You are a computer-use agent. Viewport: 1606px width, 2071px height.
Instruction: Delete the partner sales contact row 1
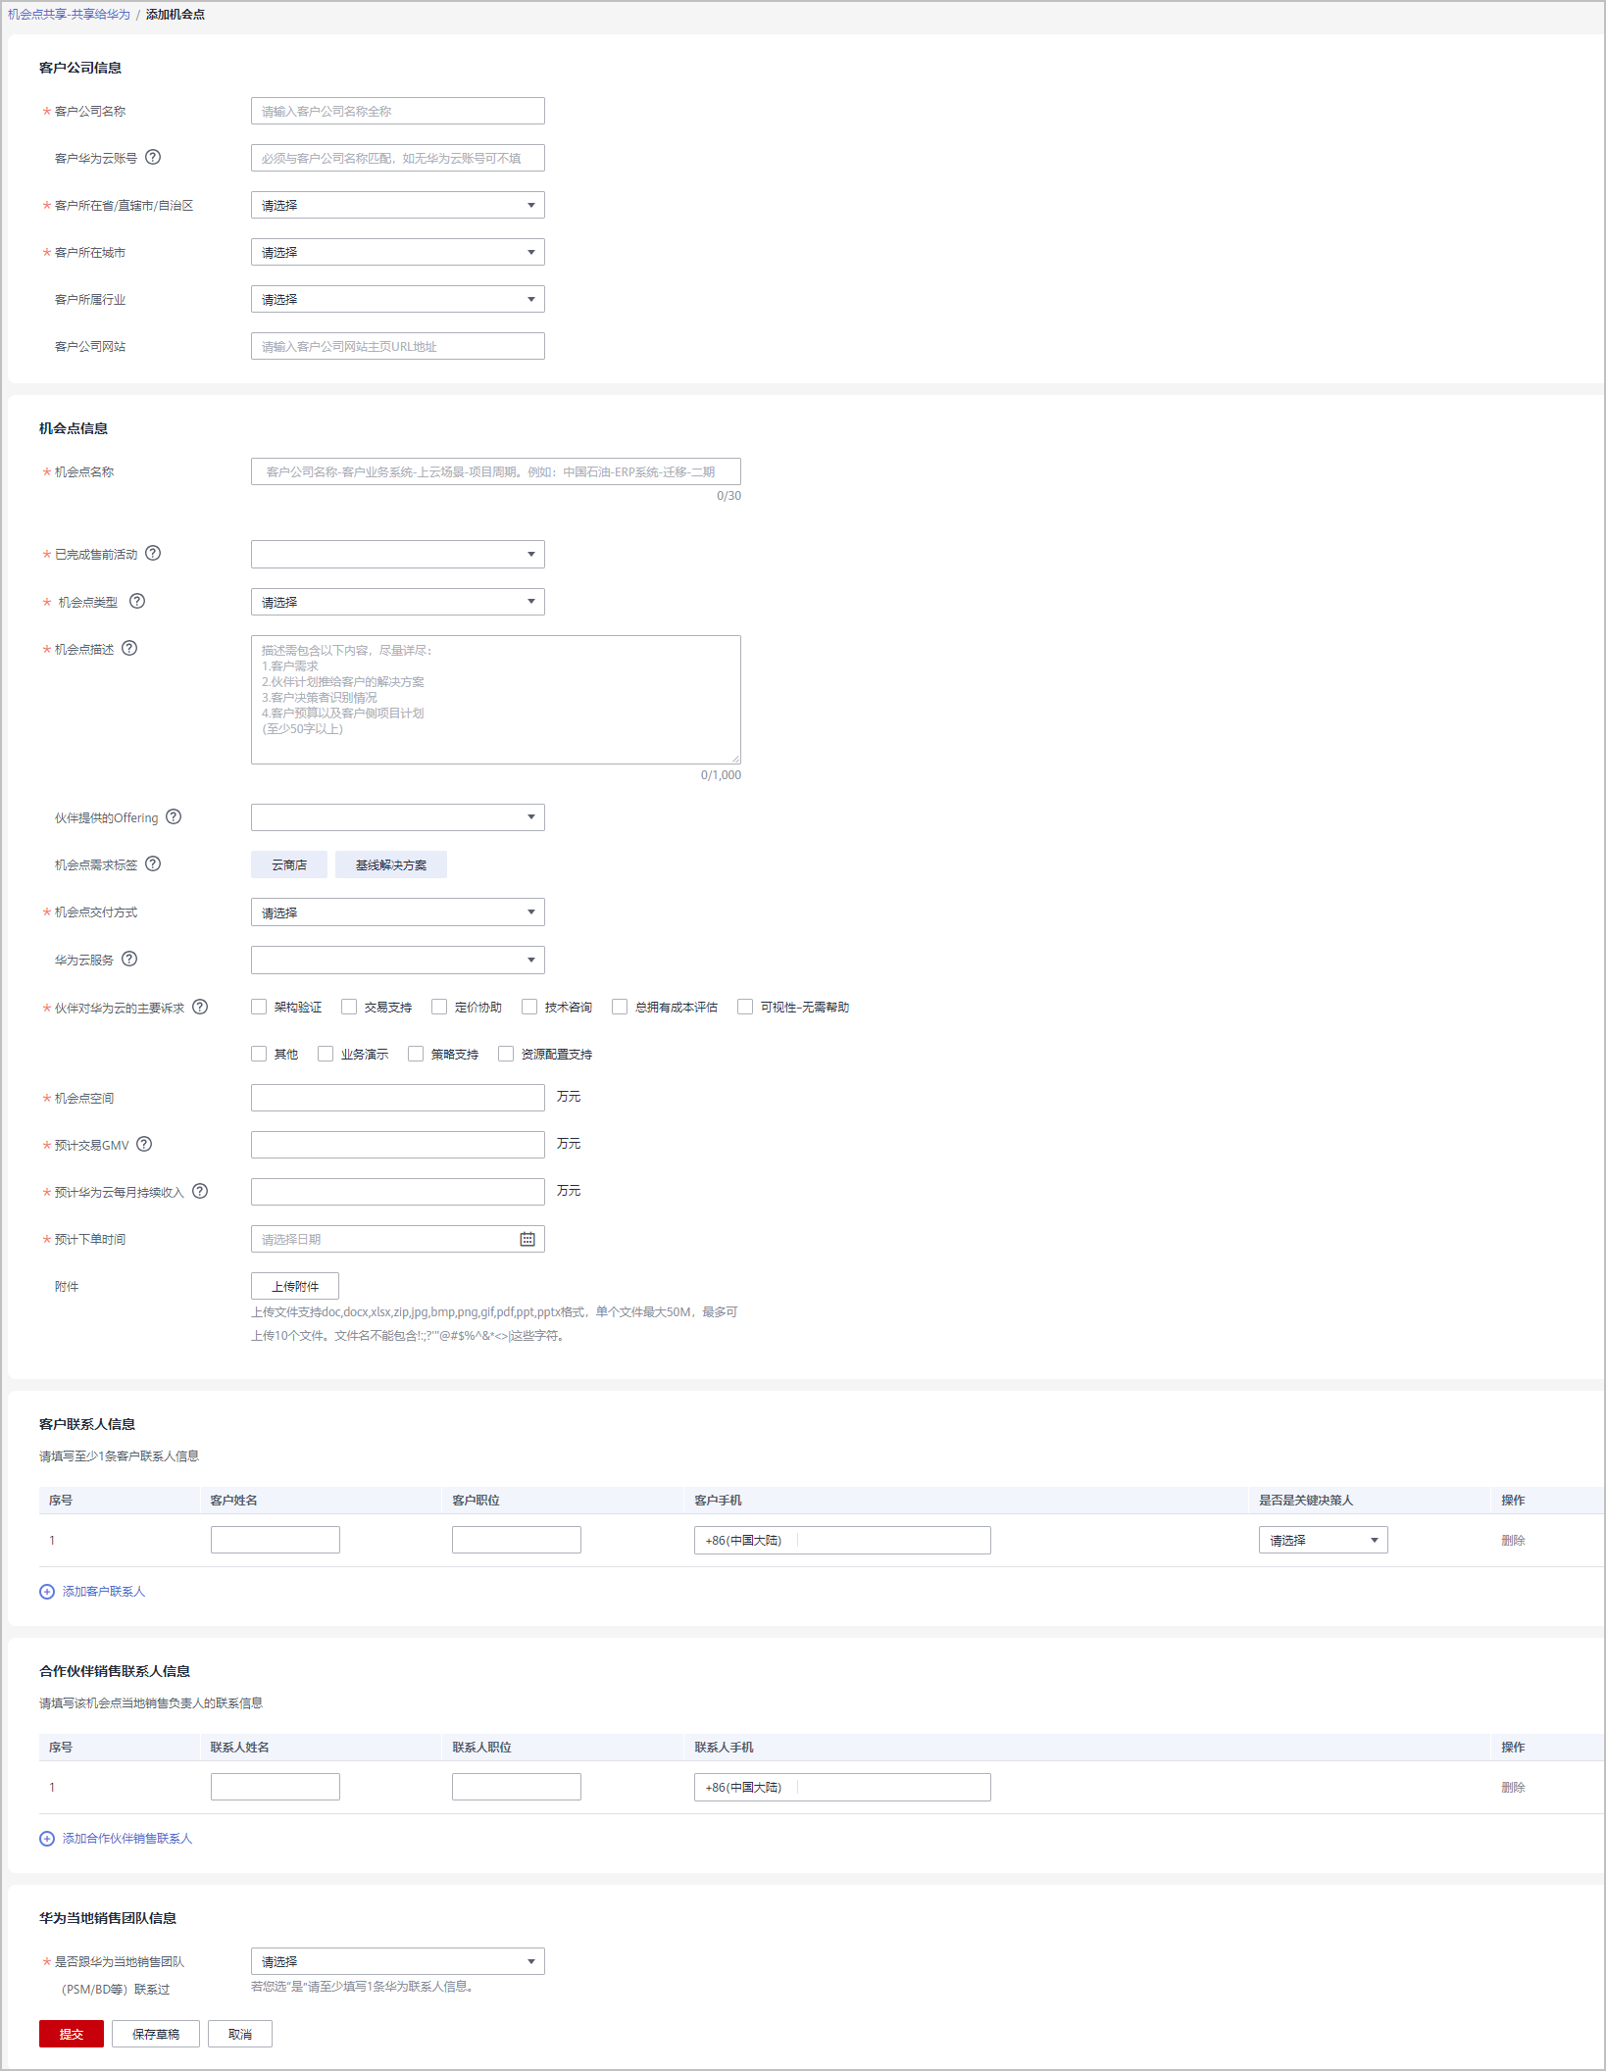(1513, 1788)
